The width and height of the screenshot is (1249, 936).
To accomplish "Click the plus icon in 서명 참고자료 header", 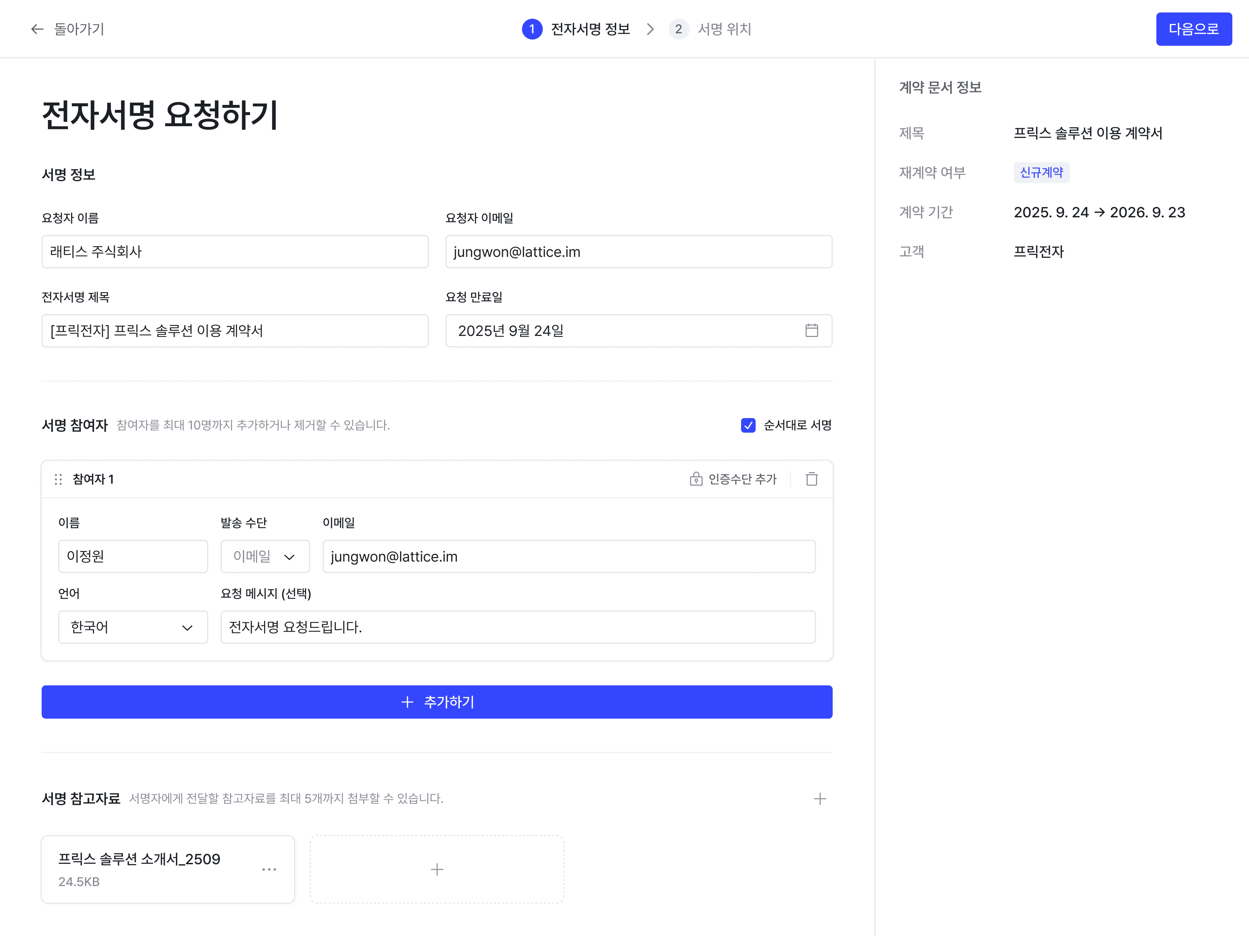I will pos(820,798).
